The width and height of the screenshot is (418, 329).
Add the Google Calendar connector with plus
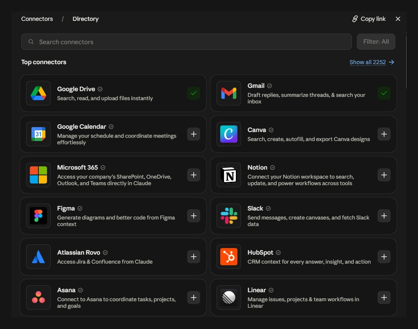pyautogui.click(x=194, y=134)
